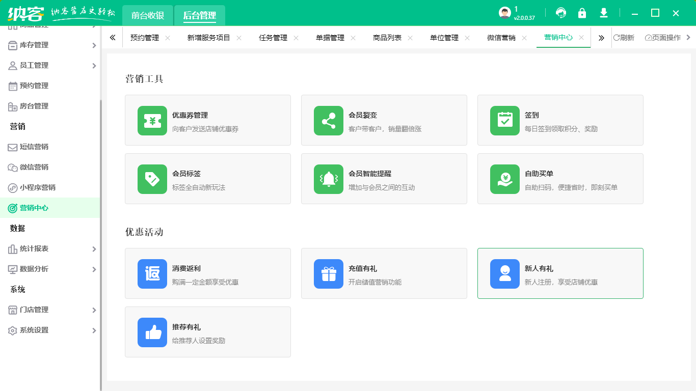Screen dimensions: 696x391
Task: Switch to the 后台管理 top tab
Action: [x=200, y=15]
